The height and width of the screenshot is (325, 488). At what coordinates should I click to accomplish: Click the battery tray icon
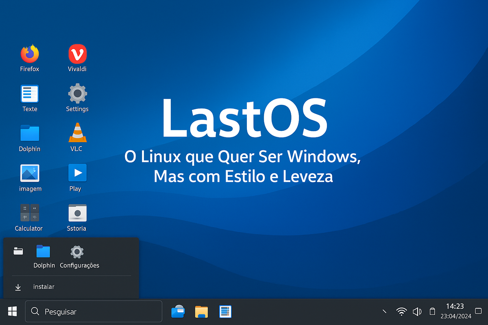click(432, 312)
